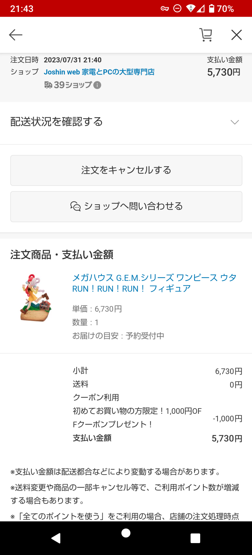Tap the 39 Shop info icon
The image size is (252, 555).
point(97,85)
